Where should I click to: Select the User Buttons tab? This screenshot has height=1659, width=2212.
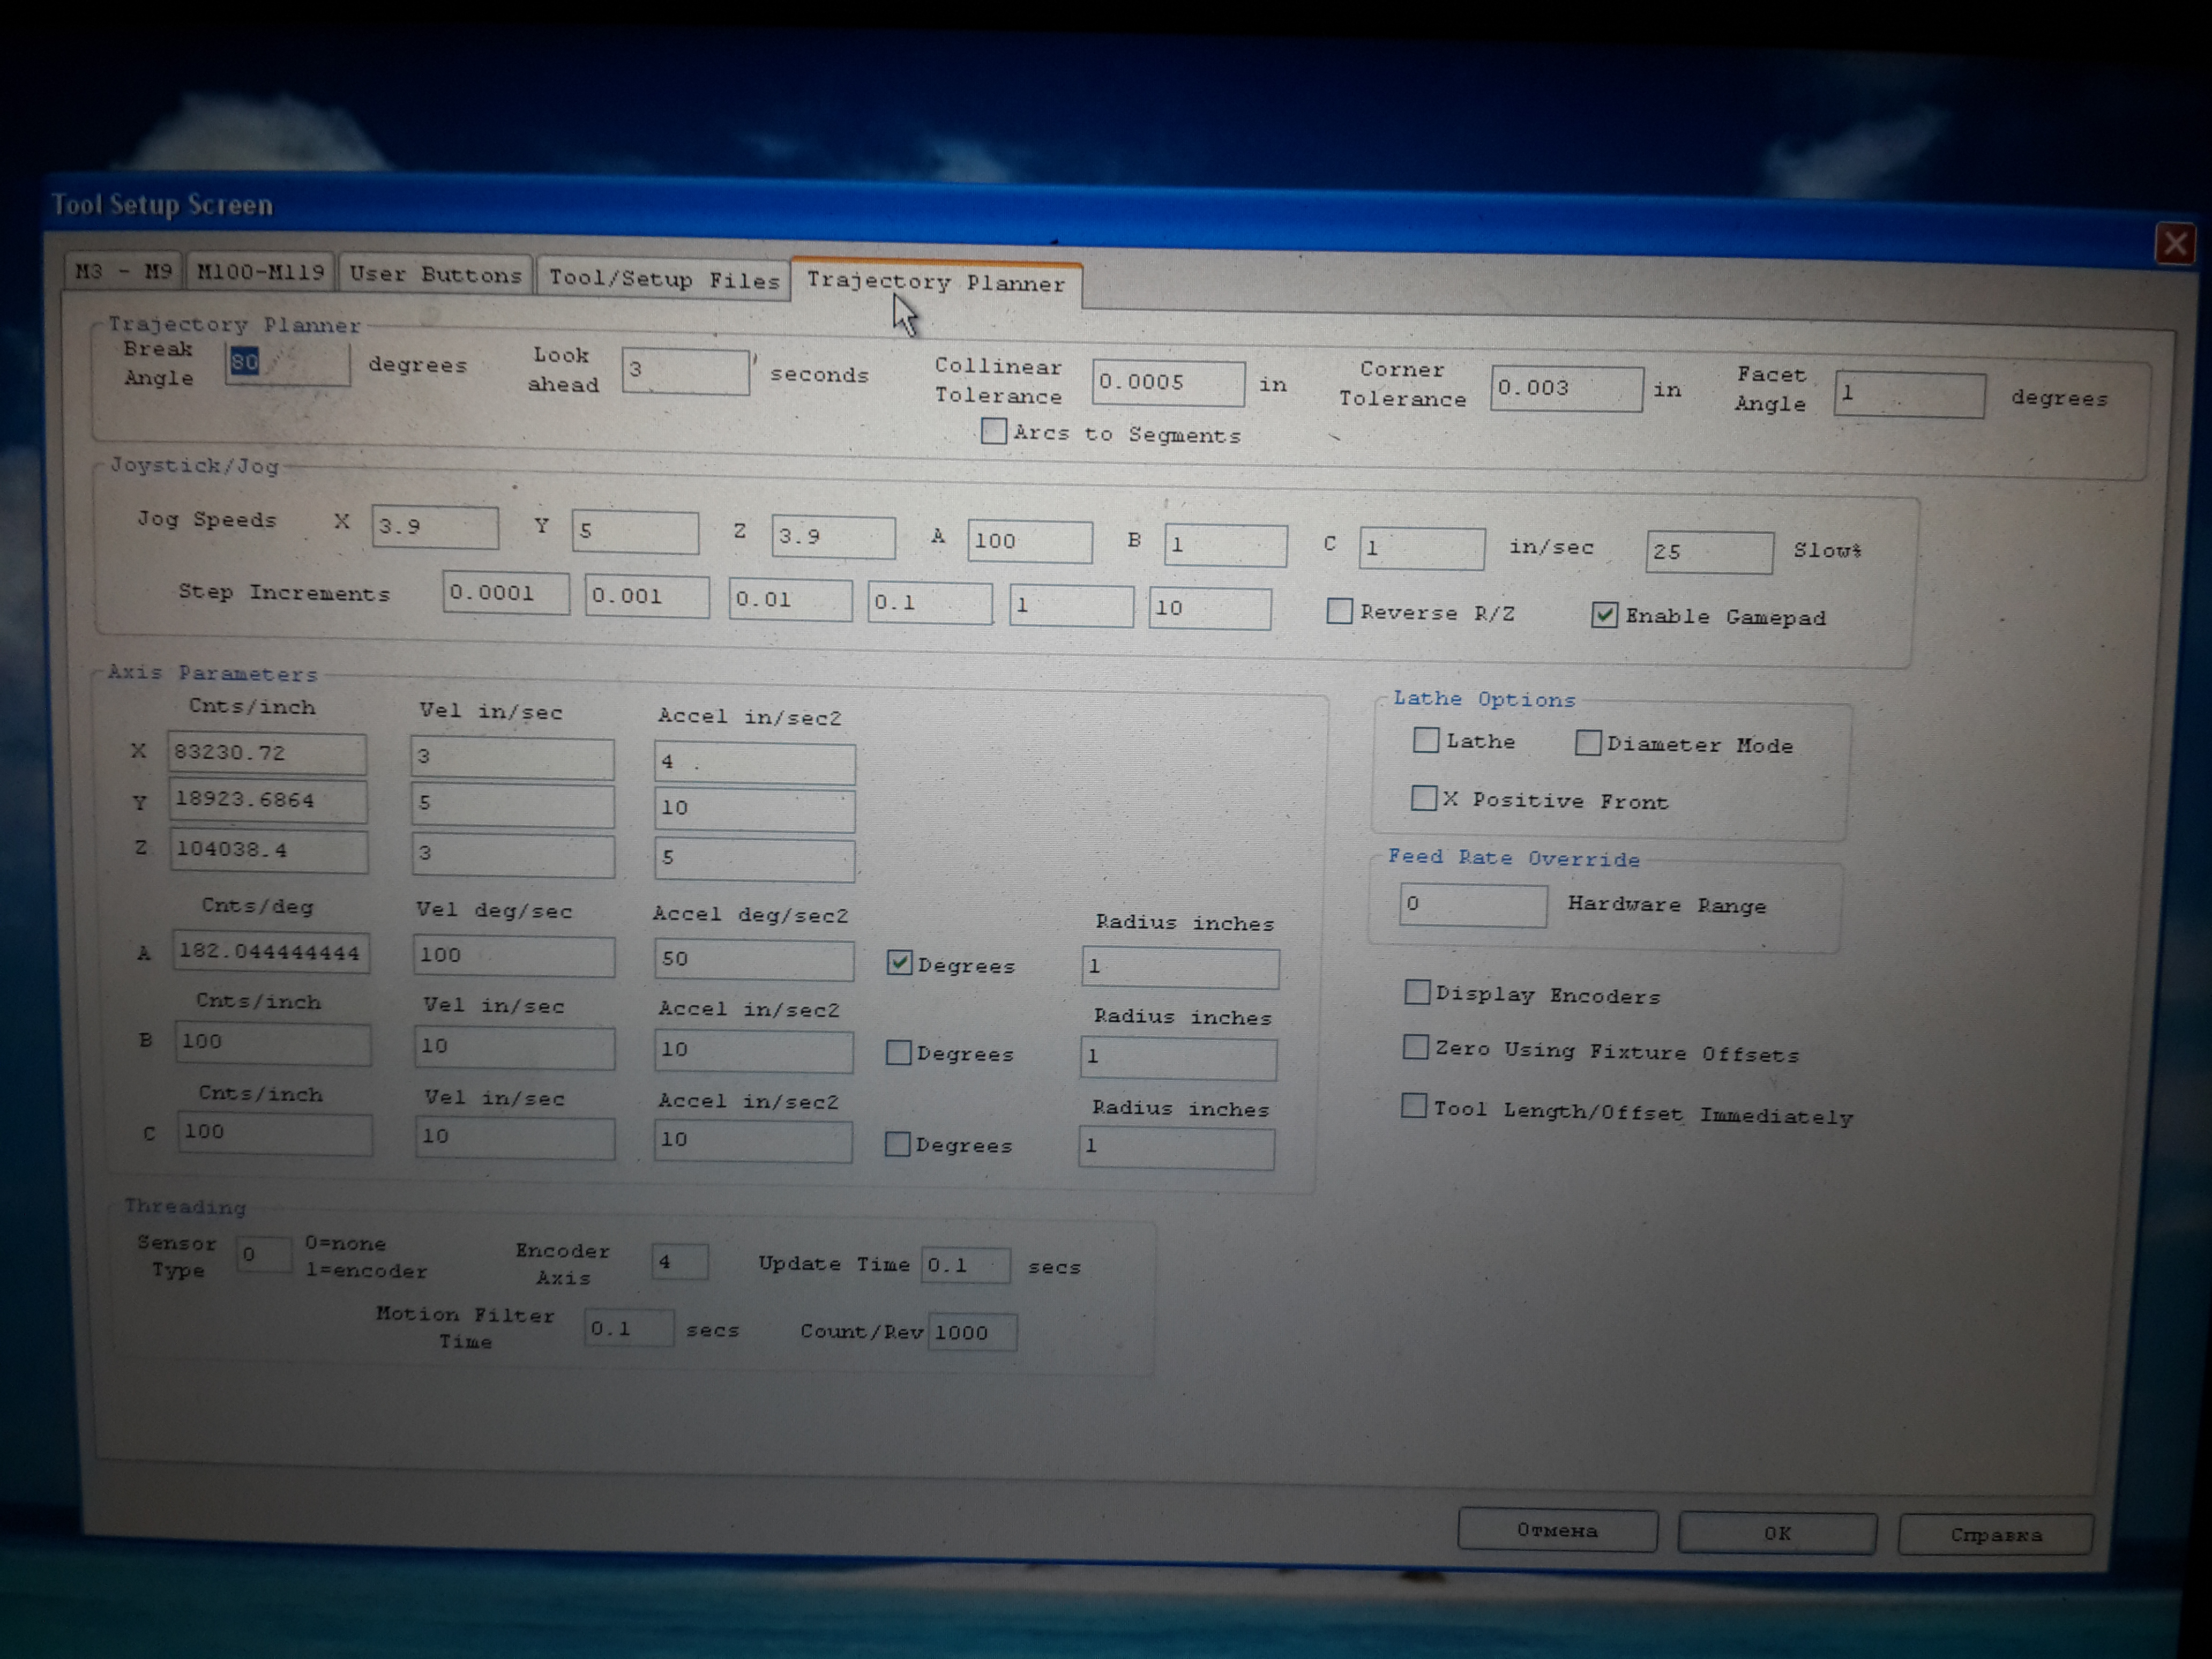click(x=435, y=275)
